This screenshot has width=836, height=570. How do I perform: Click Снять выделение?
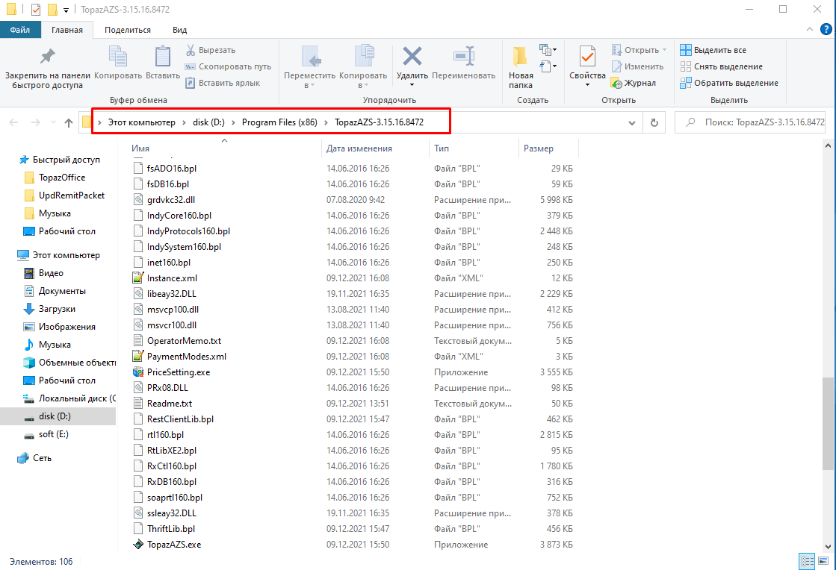click(722, 66)
